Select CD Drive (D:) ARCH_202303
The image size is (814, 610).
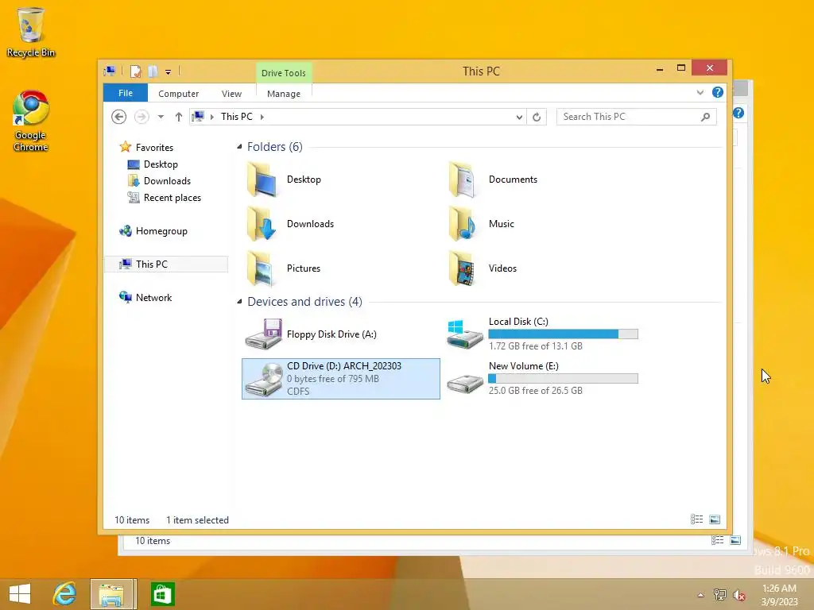point(340,379)
